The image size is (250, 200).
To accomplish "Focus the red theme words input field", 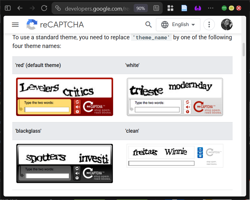I will tap(47, 110).
